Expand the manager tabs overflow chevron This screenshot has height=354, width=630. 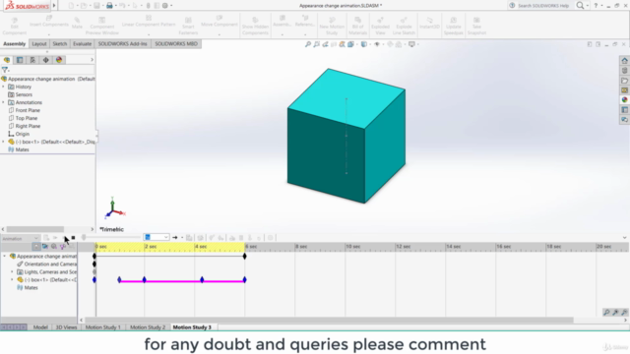click(92, 60)
